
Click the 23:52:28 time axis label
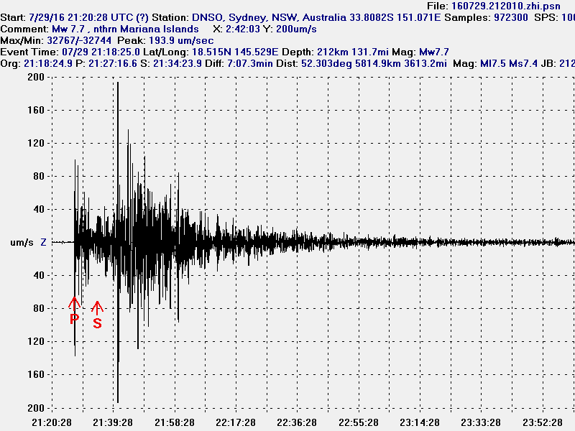click(543, 422)
